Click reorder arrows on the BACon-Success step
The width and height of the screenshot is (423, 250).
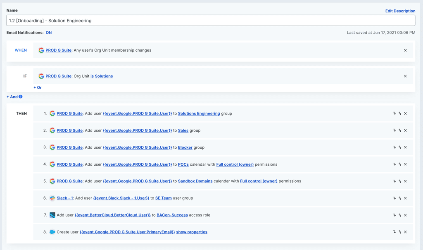tap(400, 215)
